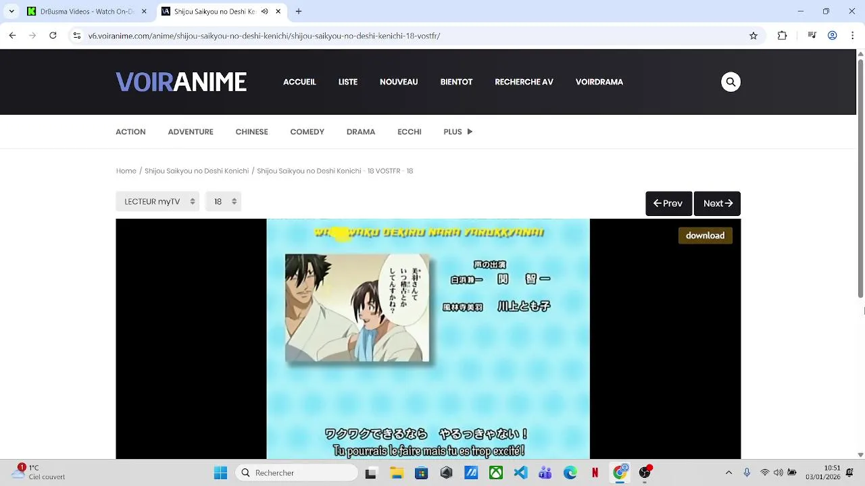This screenshot has width=865, height=486.
Task: Open the ACCUEIL menu item
Action: coord(299,82)
